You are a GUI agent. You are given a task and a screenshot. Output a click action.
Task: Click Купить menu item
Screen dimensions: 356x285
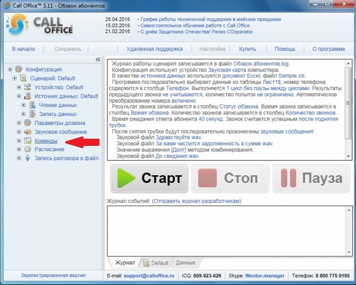pyautogui.click(x=248, y=49)
